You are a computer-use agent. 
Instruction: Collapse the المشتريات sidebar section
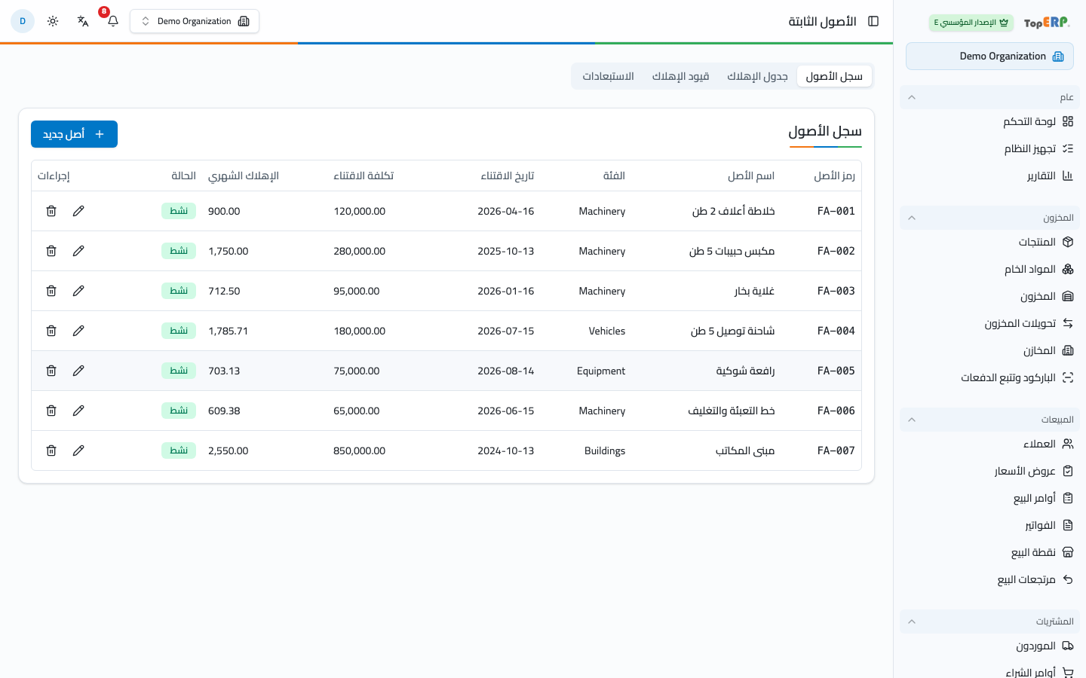[989, 621]
